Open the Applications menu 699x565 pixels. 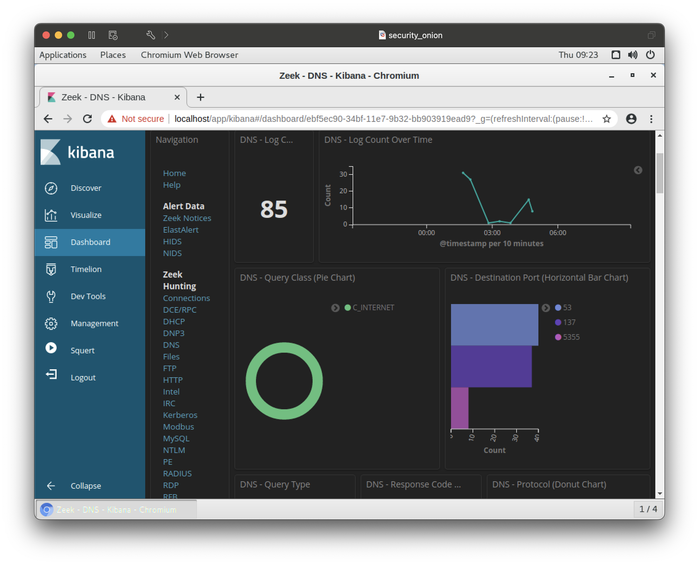coord(63,55)
